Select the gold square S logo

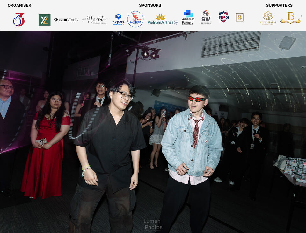(x=239, y=17)
